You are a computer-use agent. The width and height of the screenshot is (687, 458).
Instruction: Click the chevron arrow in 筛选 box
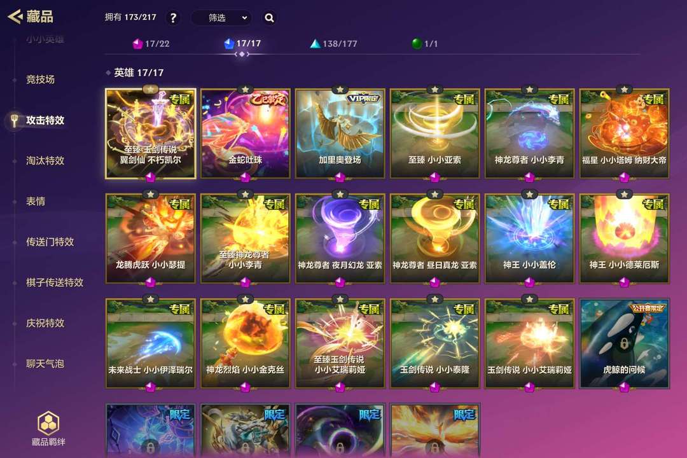point(244,18)
